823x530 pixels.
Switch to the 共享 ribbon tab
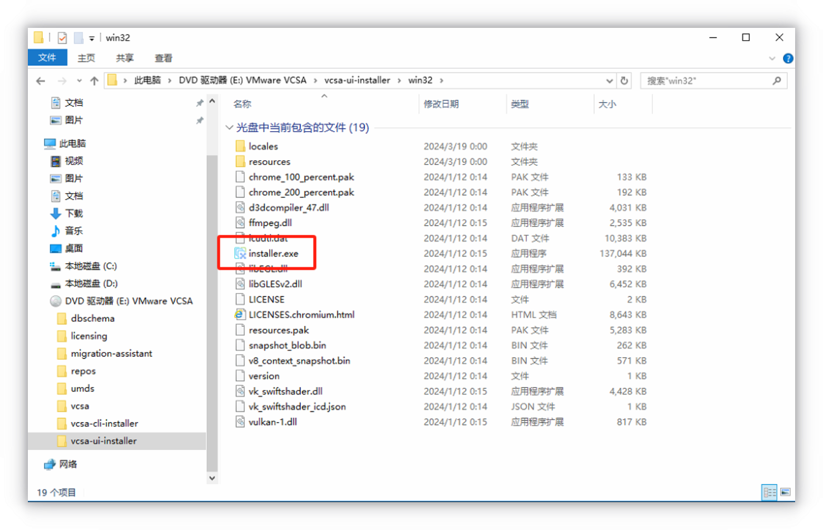click(125, 57)
